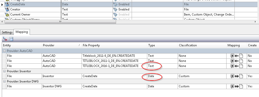Image resolution: width=259 pixels, height=97 pixels.
Task: Click the TITLEBLOCK_2011-1_DE_EN.CREATEDATE file property cell
Action: (114, 61)
